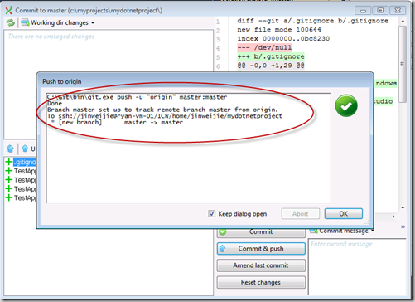Click the push output text area

click(x=188, y=149)
